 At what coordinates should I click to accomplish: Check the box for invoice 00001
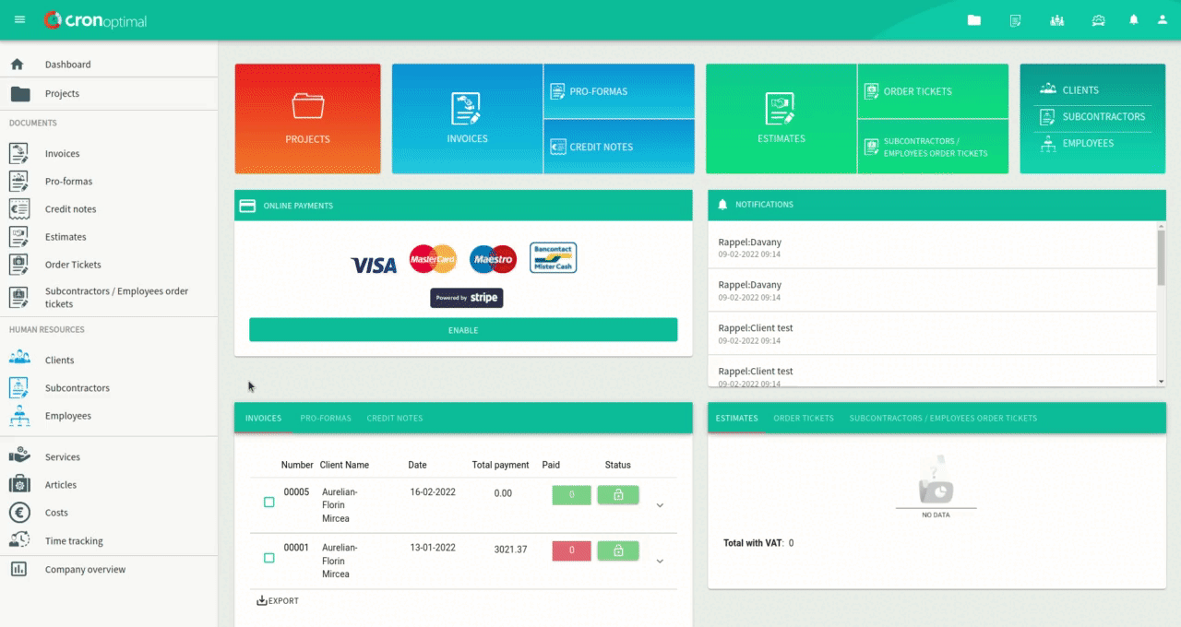(x=269, y=558)
